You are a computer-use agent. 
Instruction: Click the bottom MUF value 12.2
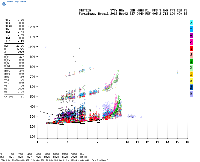click(56, 157)
